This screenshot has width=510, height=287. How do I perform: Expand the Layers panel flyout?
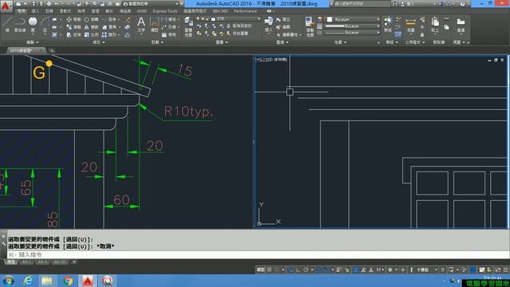click(x=222, y=42)
